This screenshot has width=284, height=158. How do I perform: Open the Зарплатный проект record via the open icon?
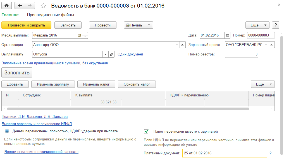[272, 45]
